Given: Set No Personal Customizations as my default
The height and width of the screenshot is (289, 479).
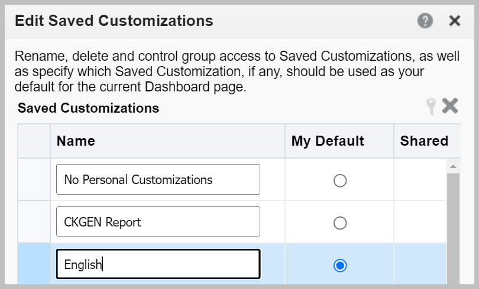Looking at the screenshot, I should 340,180.
